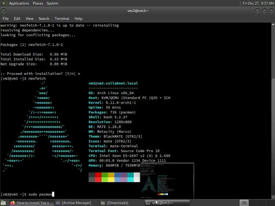Viewport: 275px width, 206px height.
Task: Open the Help menu
Action: click(x=78, y=19)
